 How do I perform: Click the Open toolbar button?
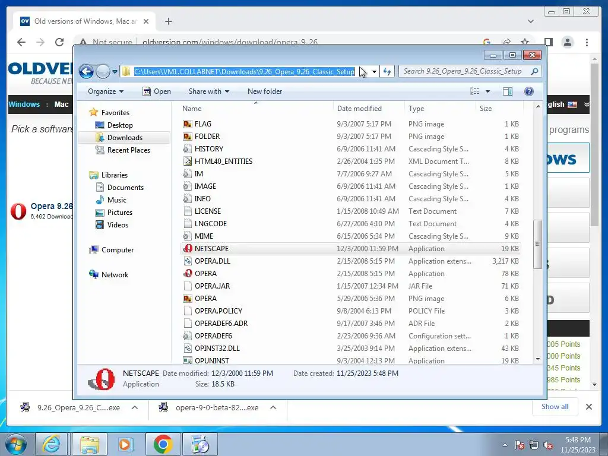coord(157,91)
